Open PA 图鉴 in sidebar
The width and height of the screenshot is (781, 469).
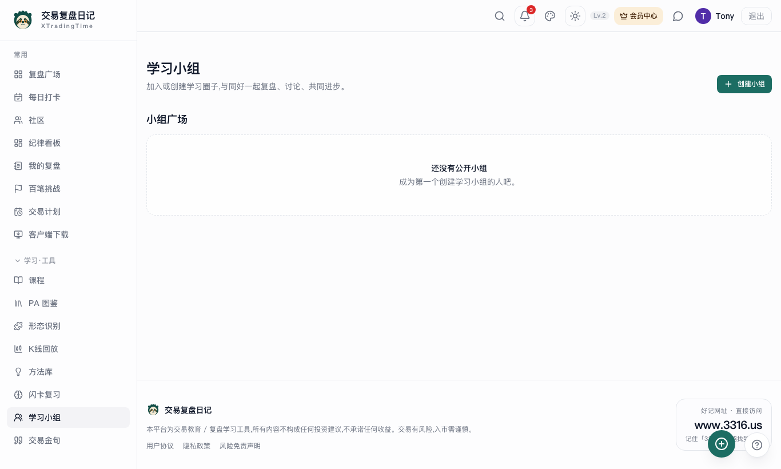click(68, 303)
